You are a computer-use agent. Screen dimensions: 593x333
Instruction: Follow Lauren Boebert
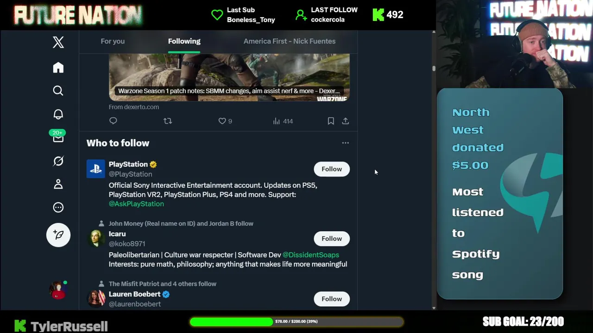click(332, 299)
